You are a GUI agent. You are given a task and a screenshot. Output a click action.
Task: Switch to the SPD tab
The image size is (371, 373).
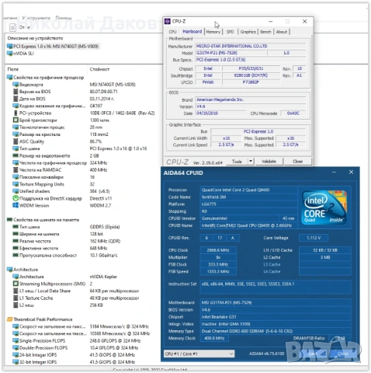click(x=230, y=32)
